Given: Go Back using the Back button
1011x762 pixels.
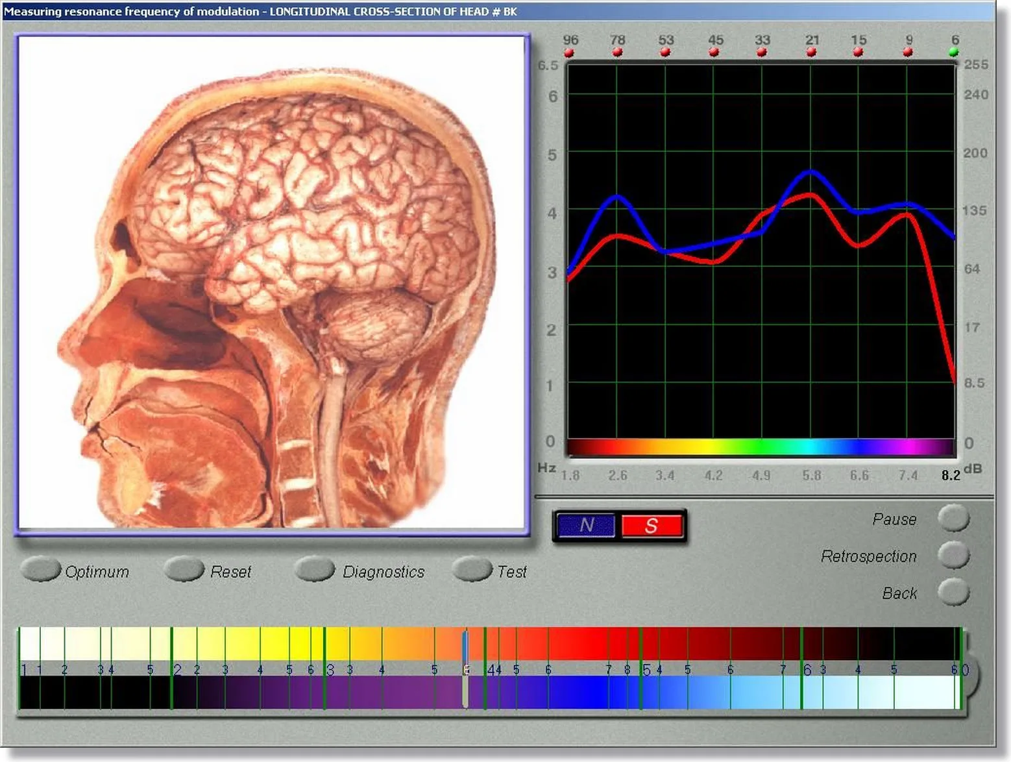Looking at the screenshot, I should [953, 592].
